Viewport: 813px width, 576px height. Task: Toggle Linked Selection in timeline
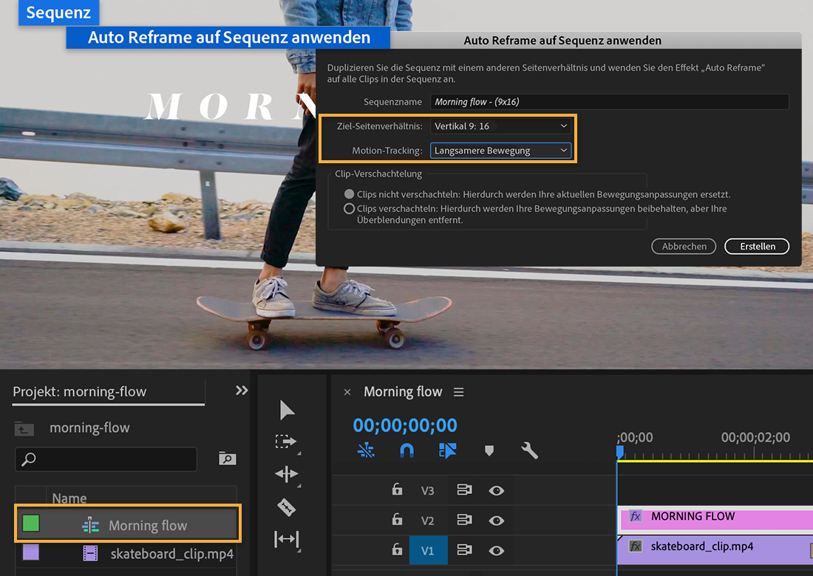click(447, 450)
